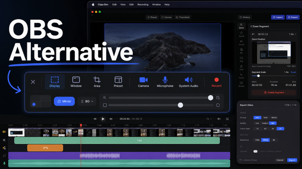Click the magnifier icon left of top slider
Image resolution: width=302 pixels, height=169 pixels.
tap(105, 98)
